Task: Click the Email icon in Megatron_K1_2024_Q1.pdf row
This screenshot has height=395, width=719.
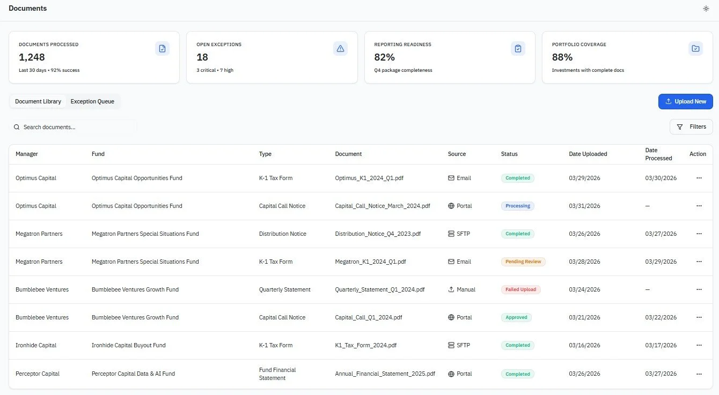Action: pyautogui.click(x=451, y=262)
